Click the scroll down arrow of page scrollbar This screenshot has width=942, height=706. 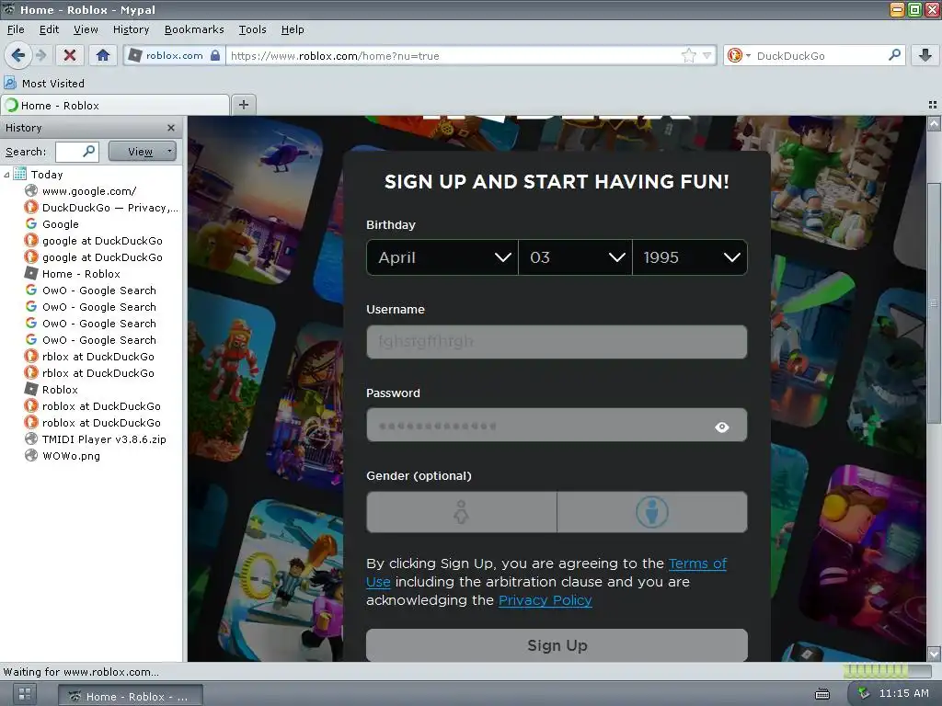(934, 654)
